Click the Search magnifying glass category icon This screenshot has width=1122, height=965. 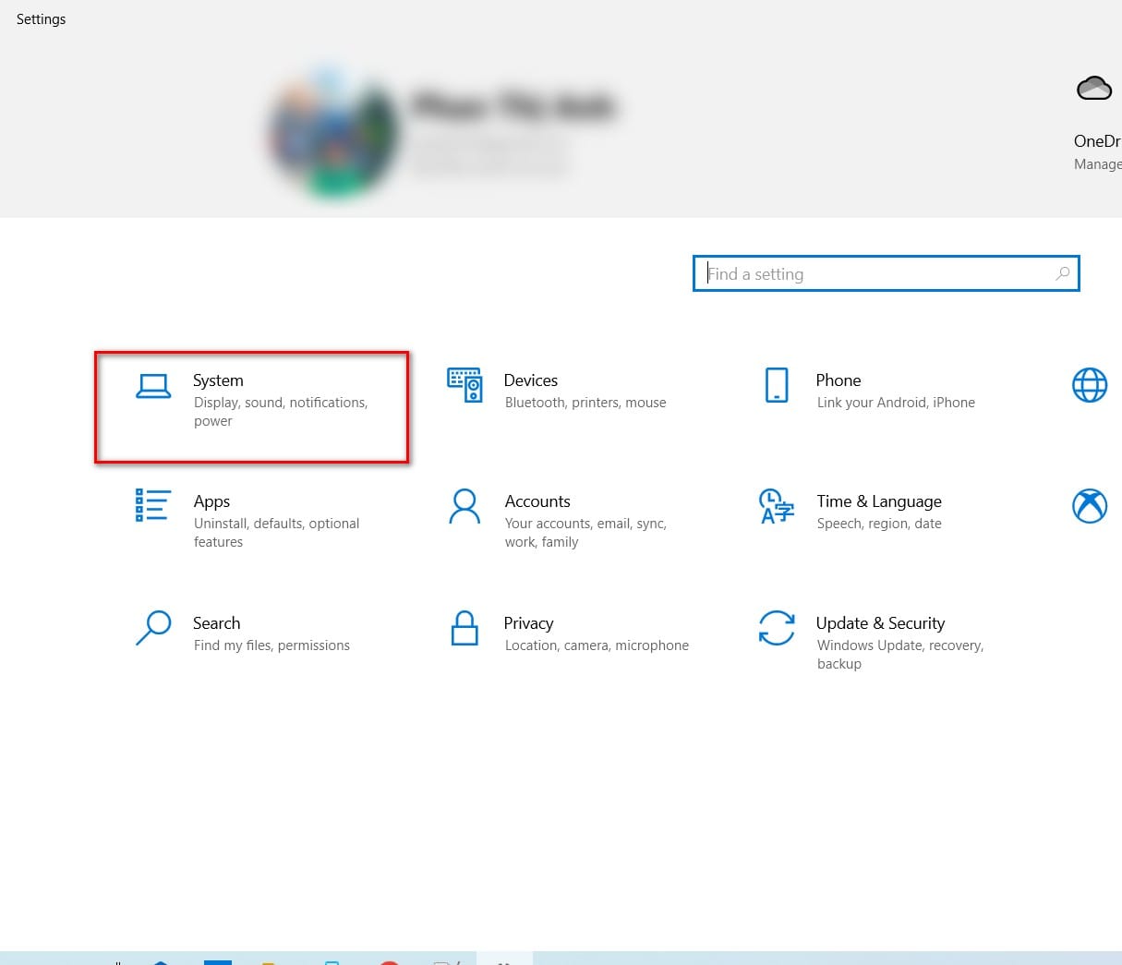point(153,627)
